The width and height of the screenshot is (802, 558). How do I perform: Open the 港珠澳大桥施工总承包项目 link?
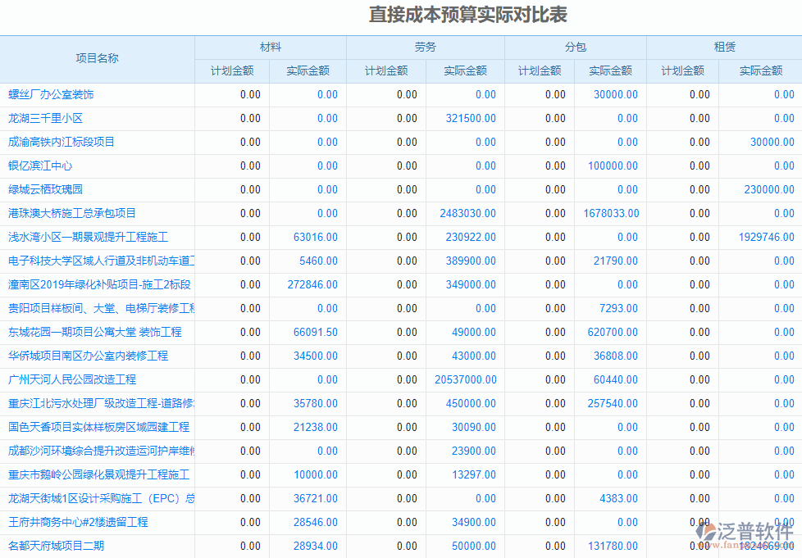pyautogui.click(x=72, y=213)
